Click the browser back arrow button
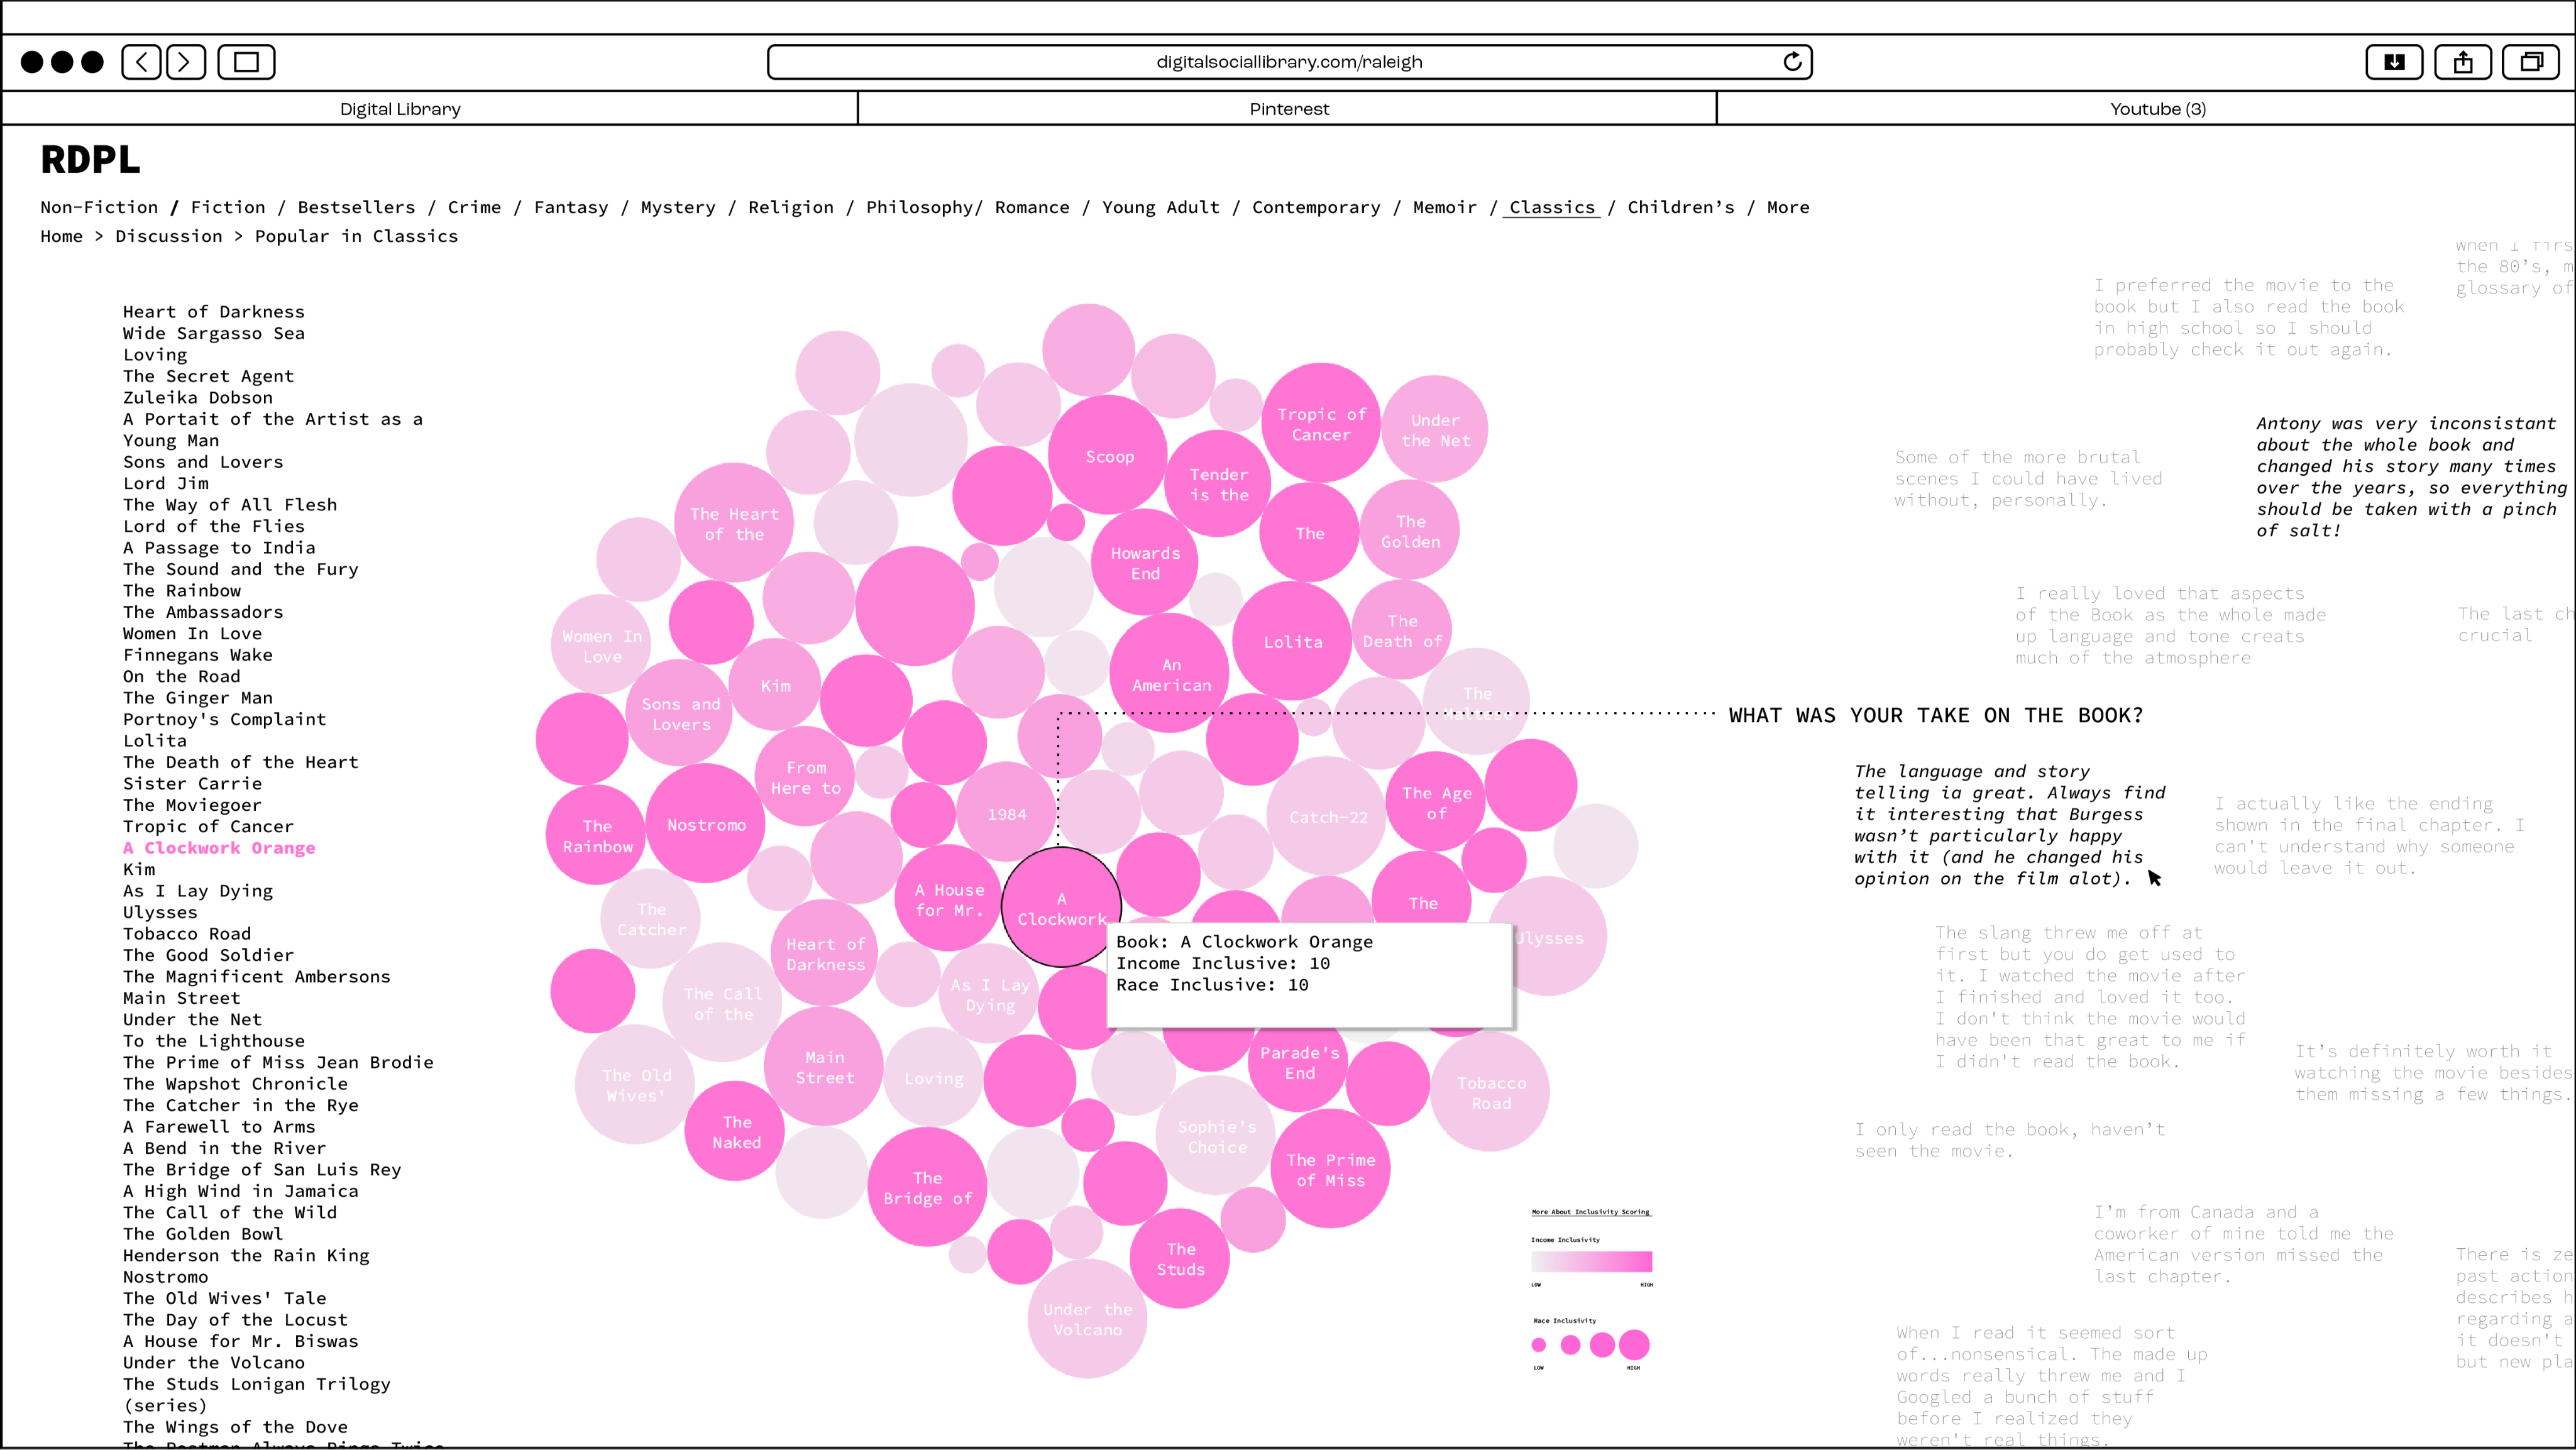 tap(141, 62)
